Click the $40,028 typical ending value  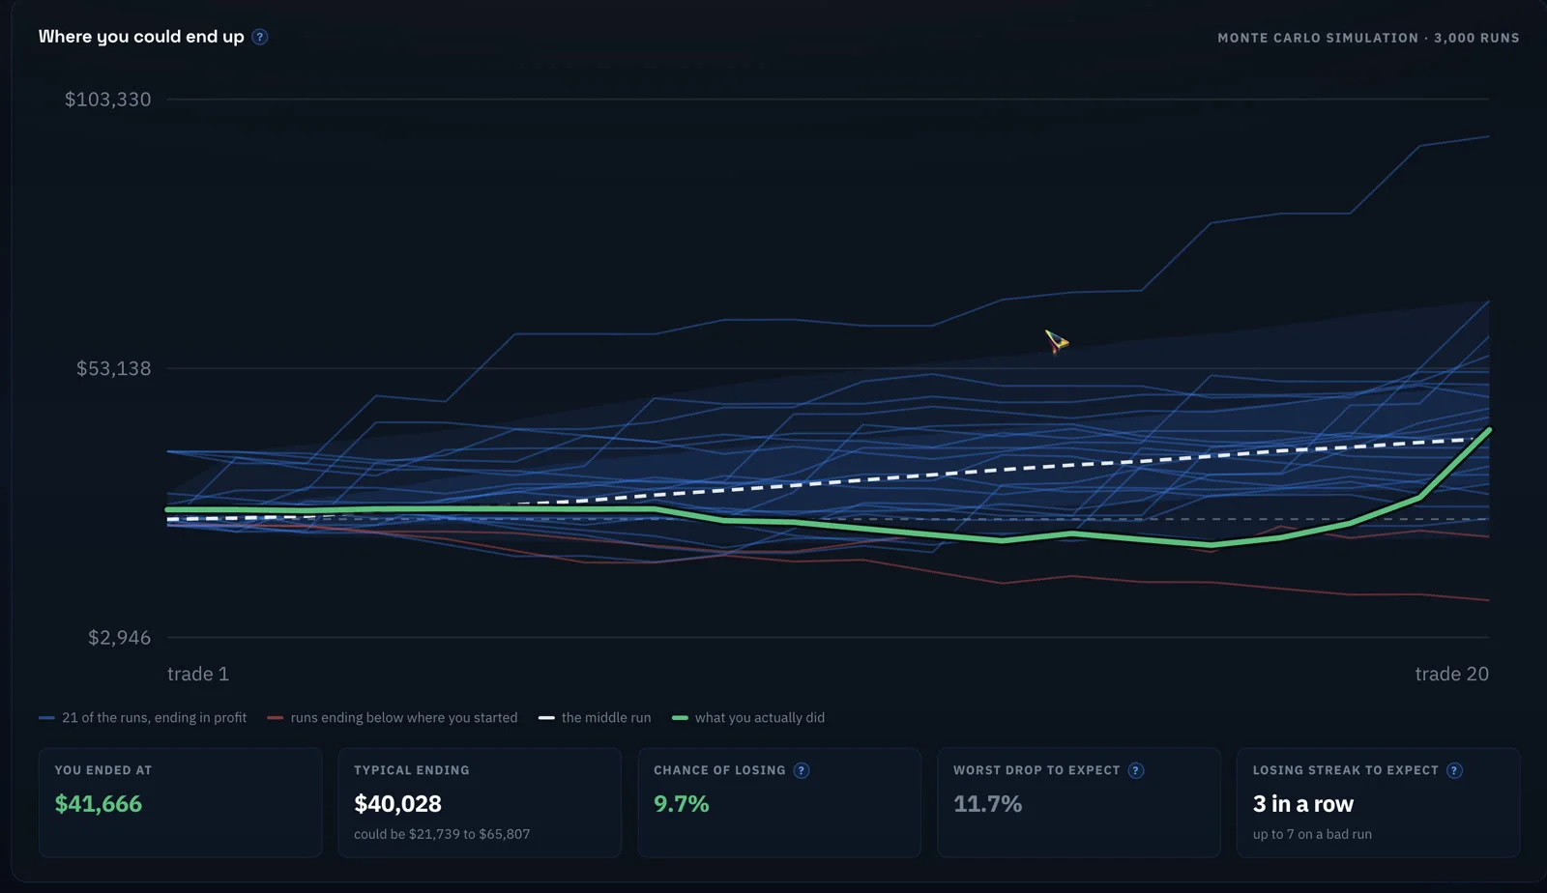click(397, 804)
